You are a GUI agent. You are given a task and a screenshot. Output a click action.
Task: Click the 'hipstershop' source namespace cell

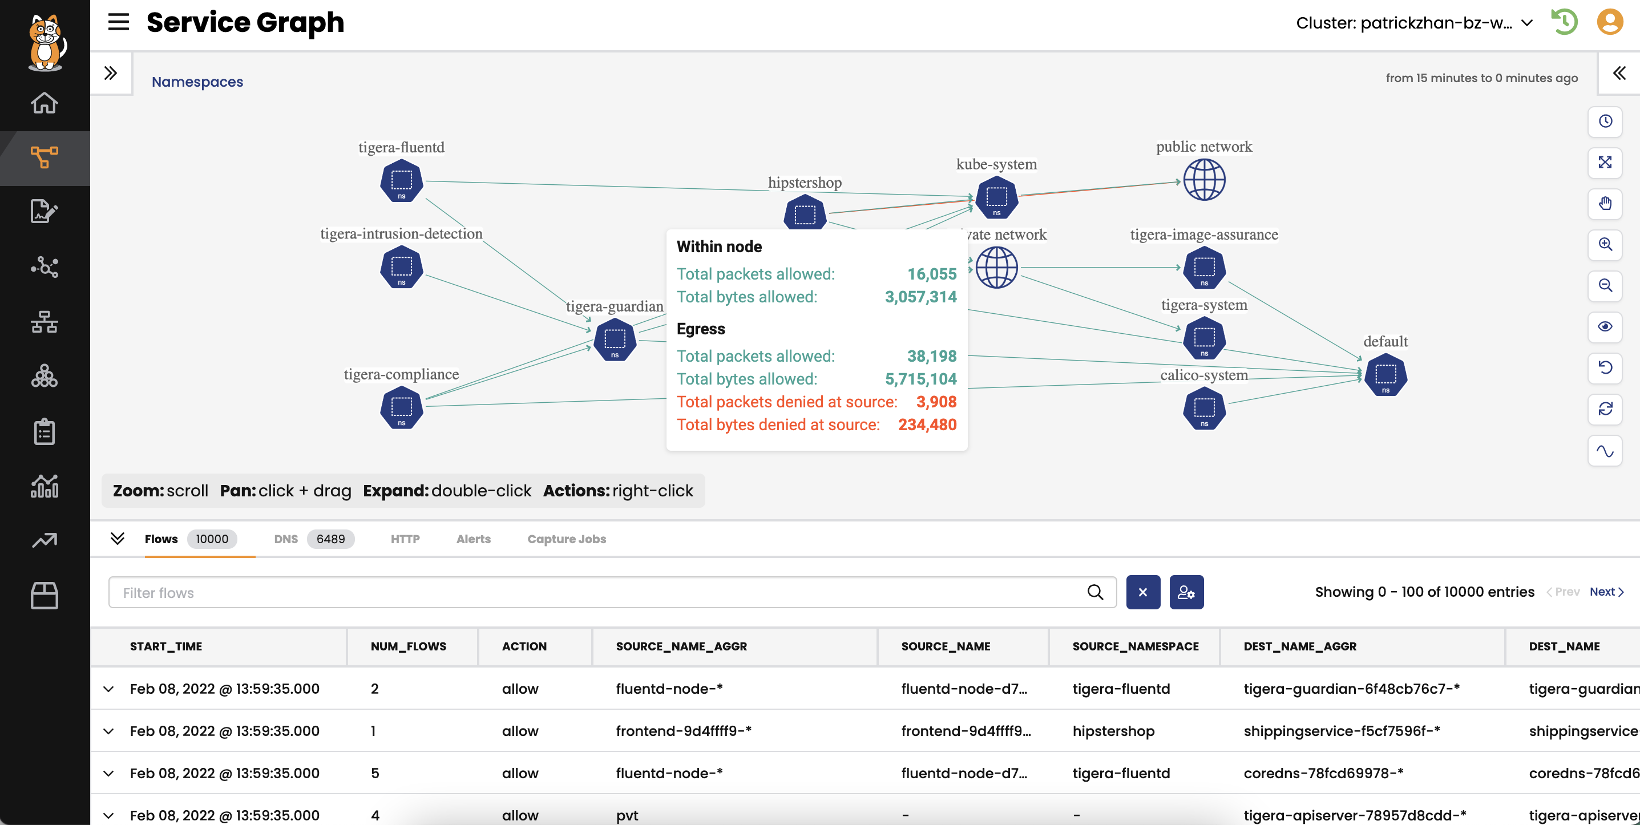click(x=1113, y=731)
